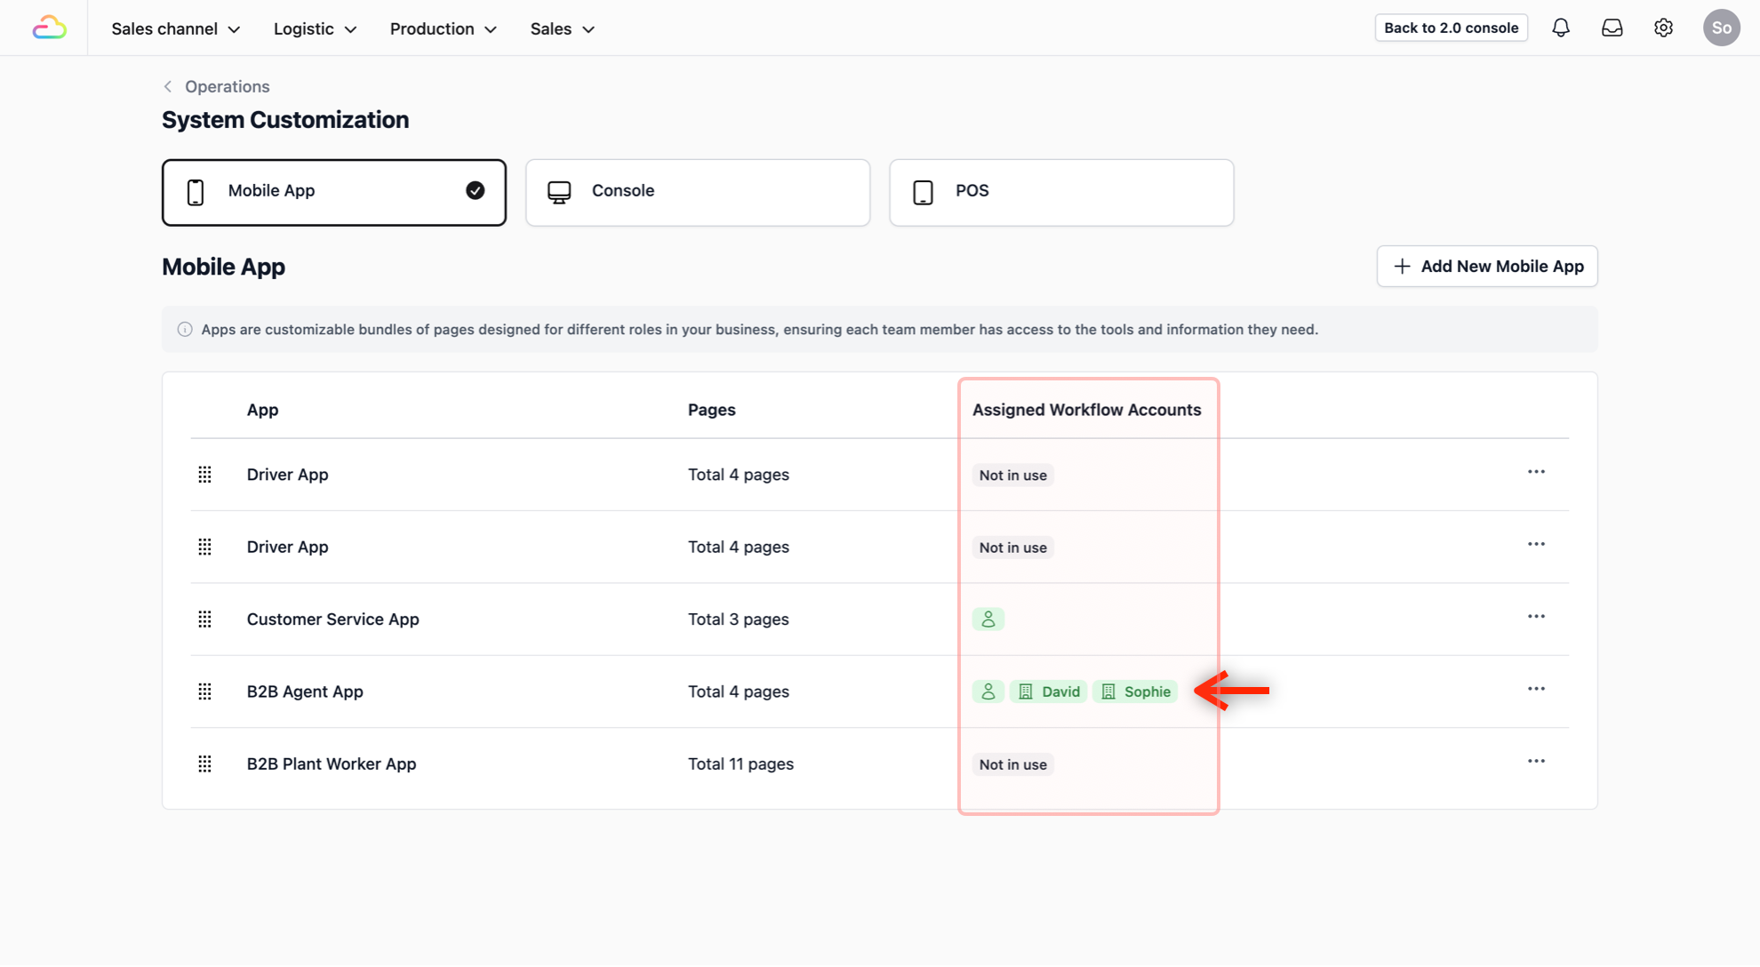Open more options for B2B Agent App
This screenshot has width=1760, height=967.
click(1536, 689)
